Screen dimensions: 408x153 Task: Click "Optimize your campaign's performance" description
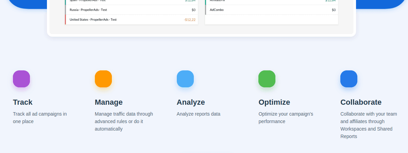[x=286, y=118]
